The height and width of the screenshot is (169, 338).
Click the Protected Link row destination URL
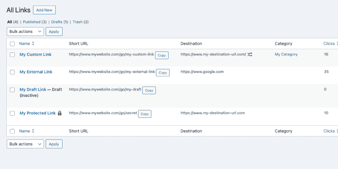click(213, 113)
